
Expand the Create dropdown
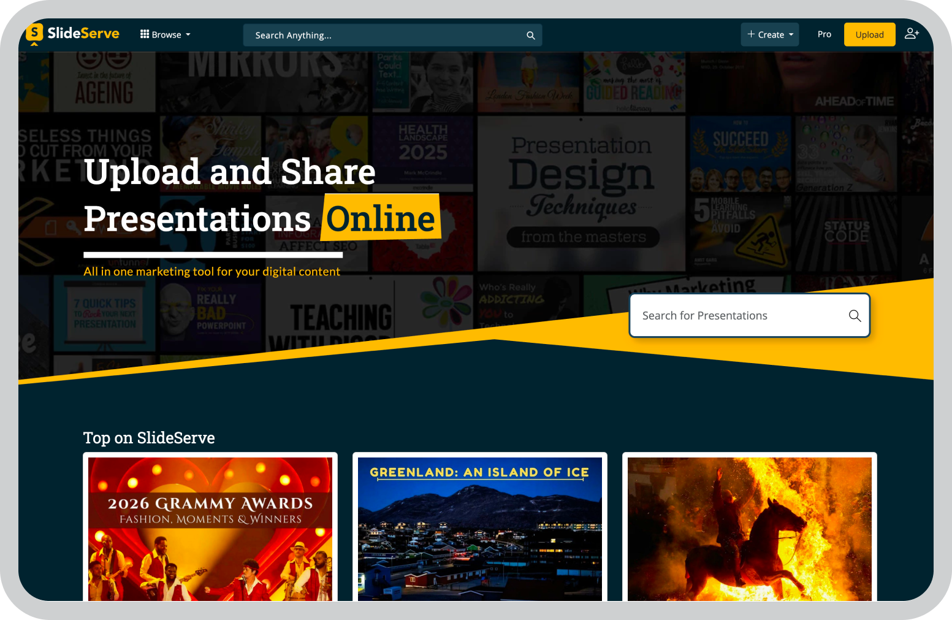point(770,34)
